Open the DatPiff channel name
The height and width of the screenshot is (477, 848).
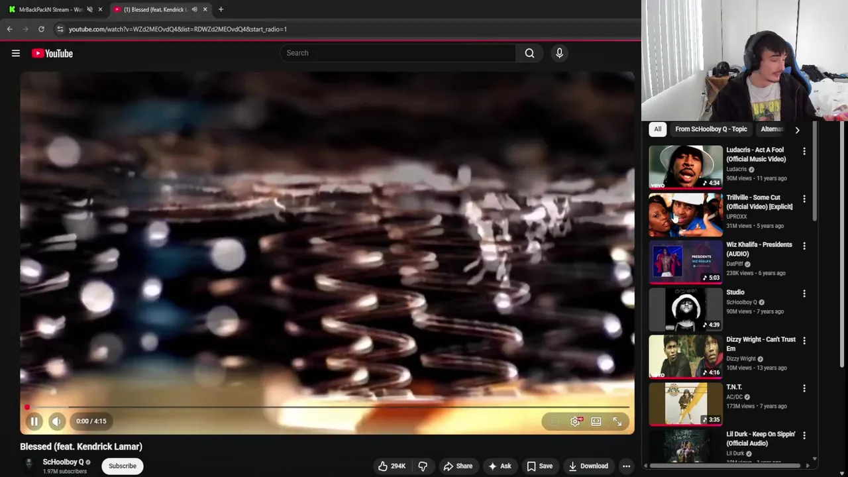point(735,264)
